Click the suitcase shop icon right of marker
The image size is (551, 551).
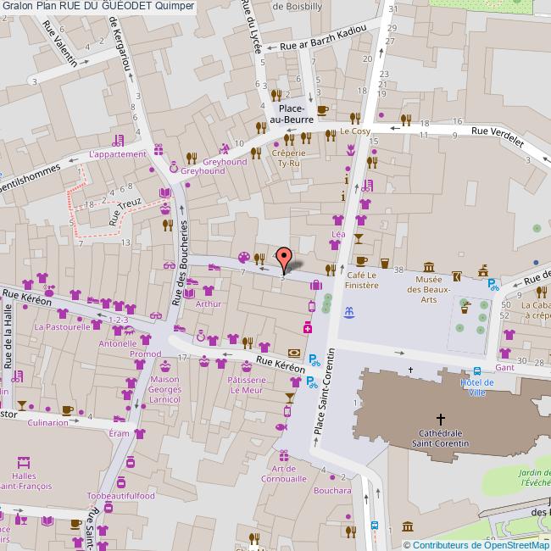click(315, 285)
